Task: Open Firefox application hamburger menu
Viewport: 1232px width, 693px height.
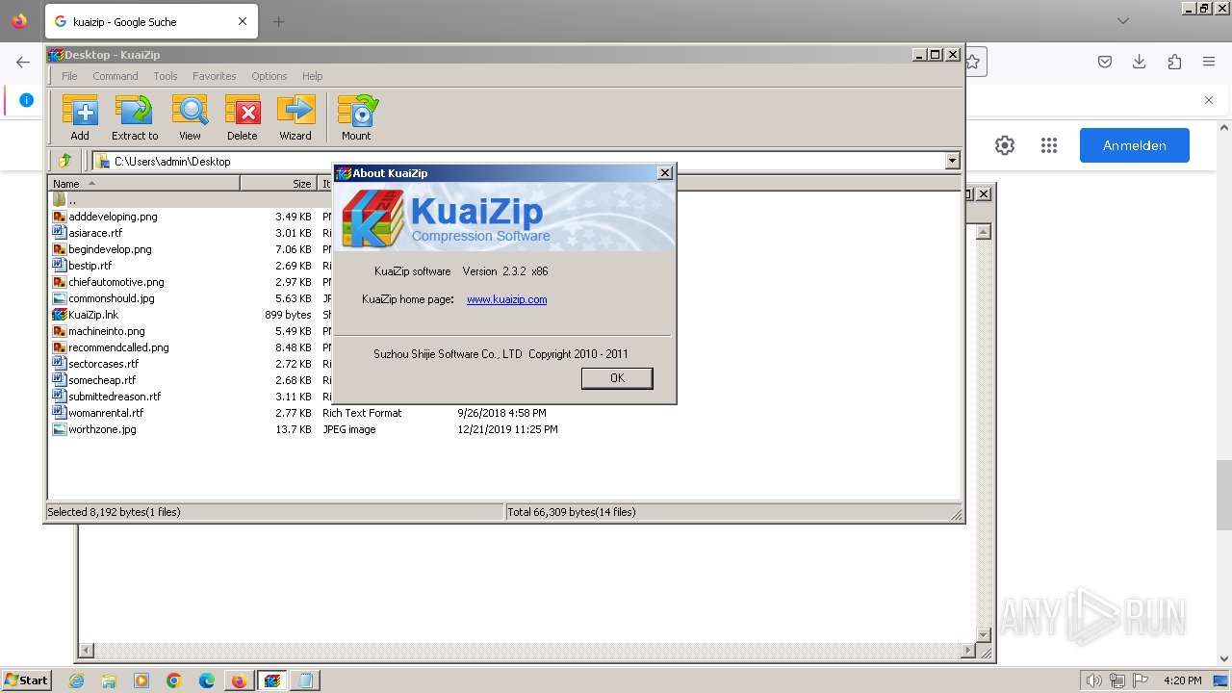Action: 1209,62
